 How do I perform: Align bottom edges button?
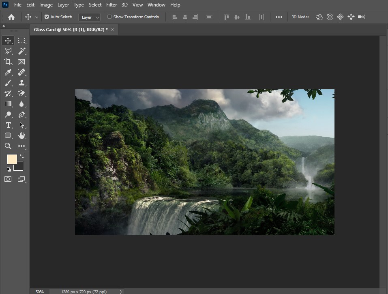click(x=247, y=17)
